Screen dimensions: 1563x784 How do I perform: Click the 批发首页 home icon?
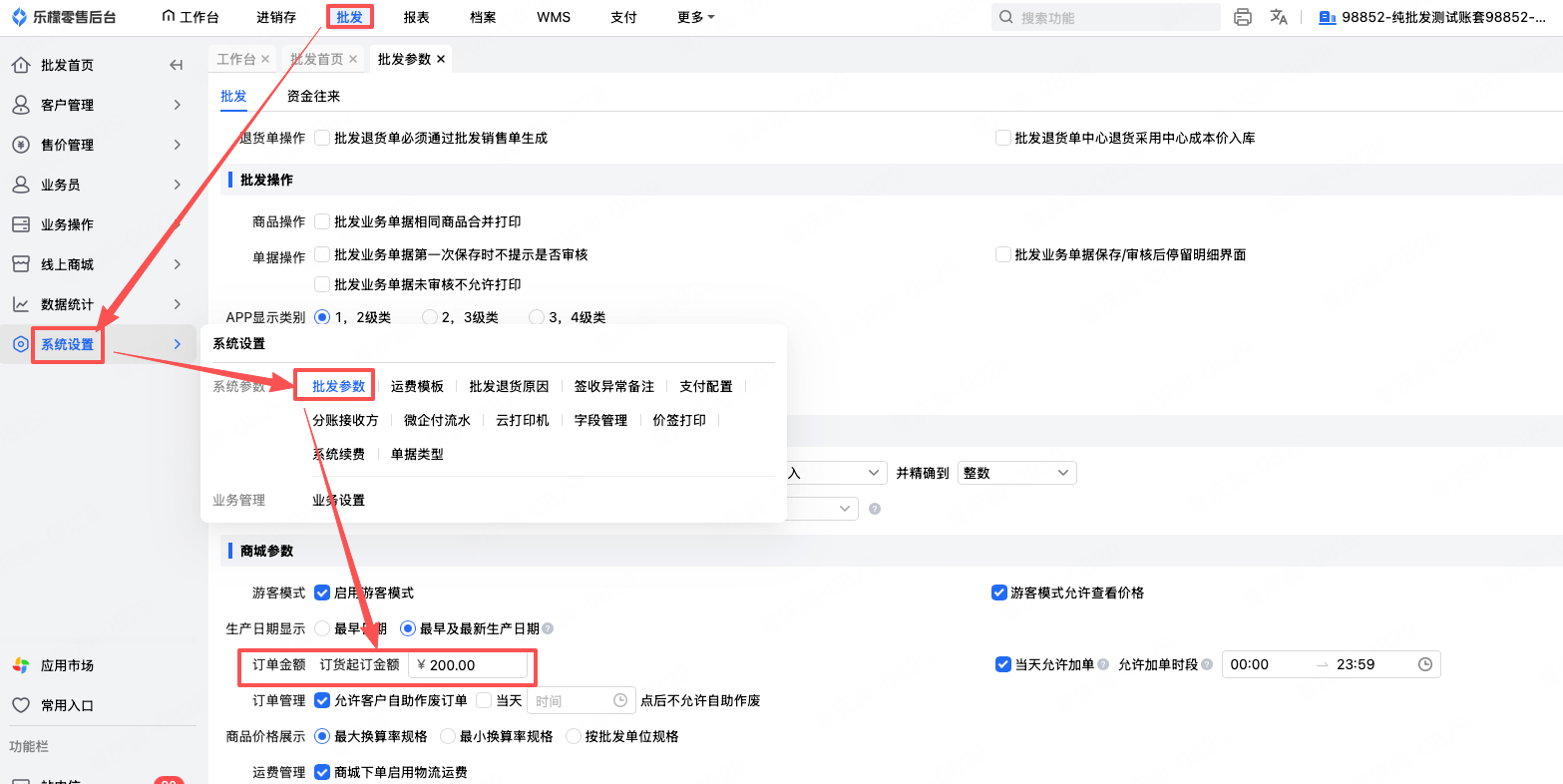tap(20, 65)
